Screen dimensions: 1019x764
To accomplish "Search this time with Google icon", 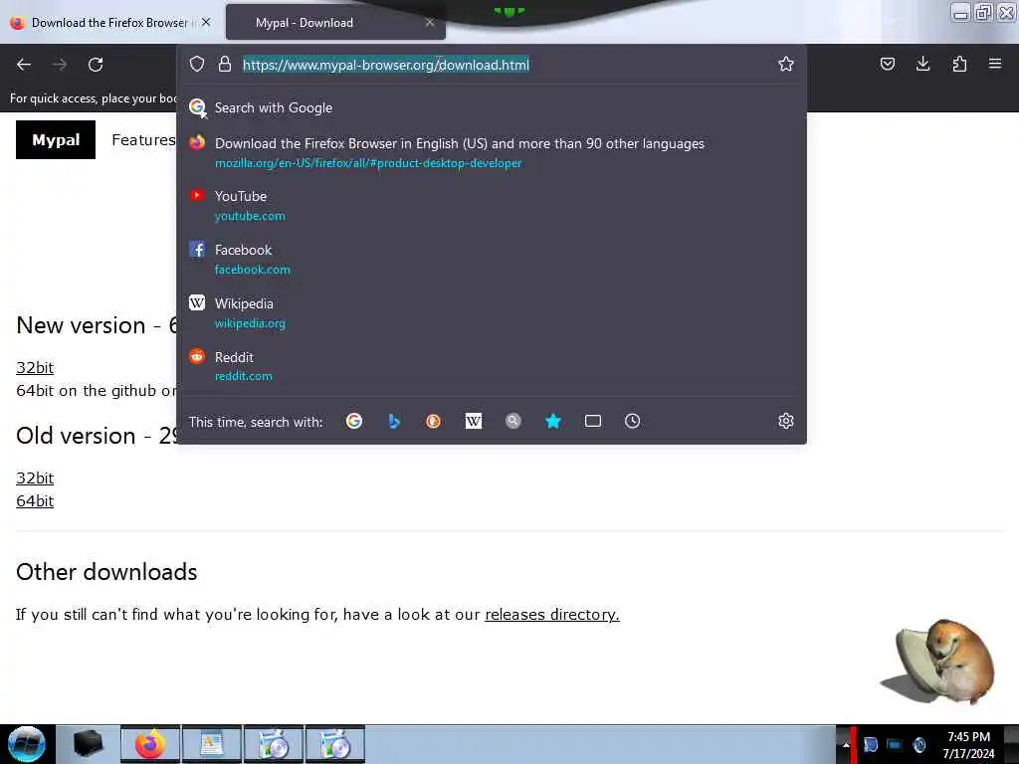I will 354,421.
